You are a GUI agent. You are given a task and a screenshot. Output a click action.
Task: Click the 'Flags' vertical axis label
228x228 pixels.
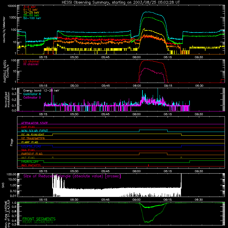(x=12, y=142)
